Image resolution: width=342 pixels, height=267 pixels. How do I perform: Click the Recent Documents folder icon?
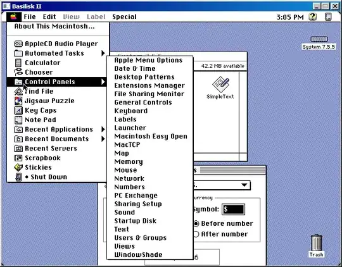pyautogui.click(x=18, y=139)
